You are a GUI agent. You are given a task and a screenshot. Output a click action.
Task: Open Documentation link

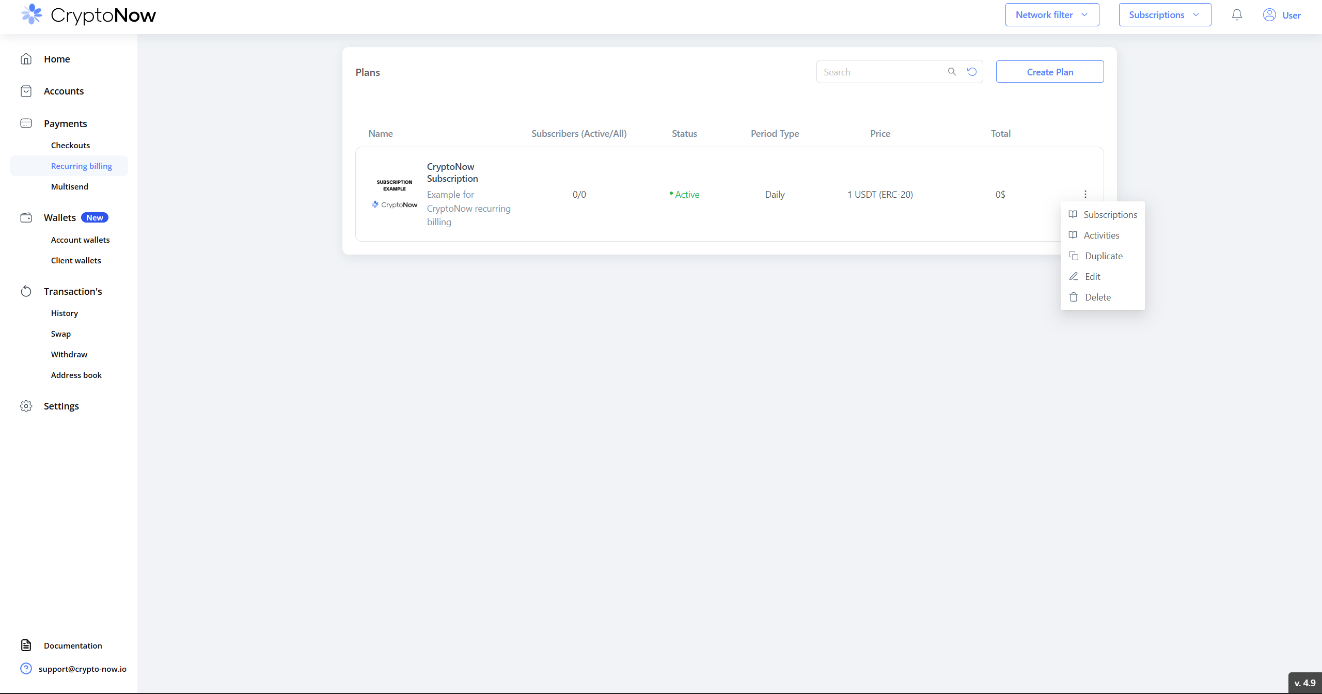click(x=73, y=645)
